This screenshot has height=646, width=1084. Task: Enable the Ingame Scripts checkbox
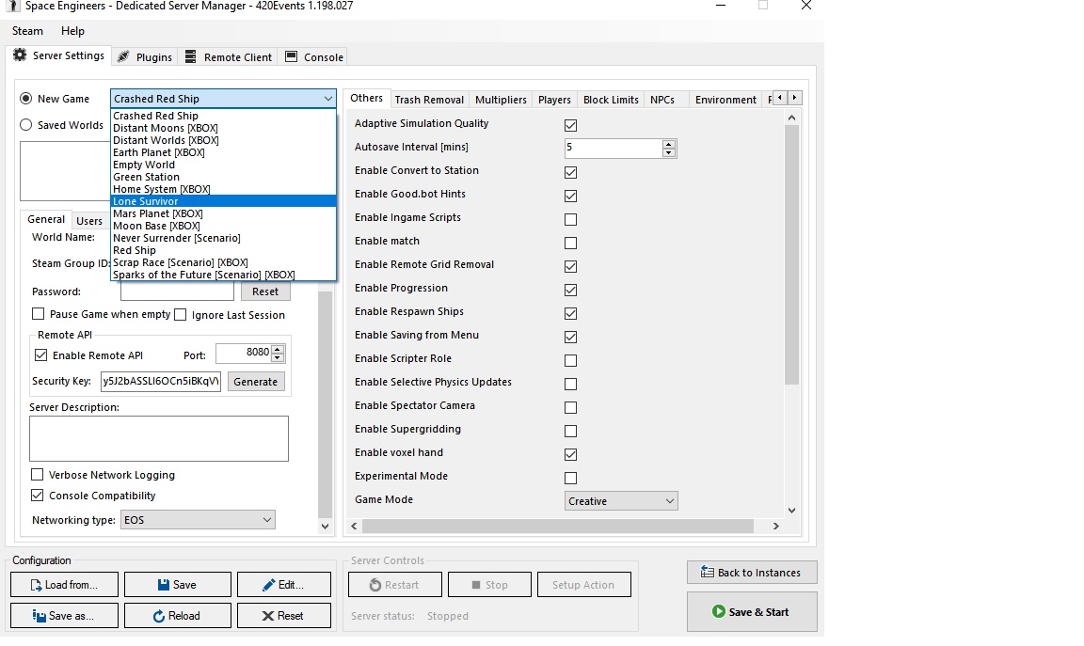(570, 219)
